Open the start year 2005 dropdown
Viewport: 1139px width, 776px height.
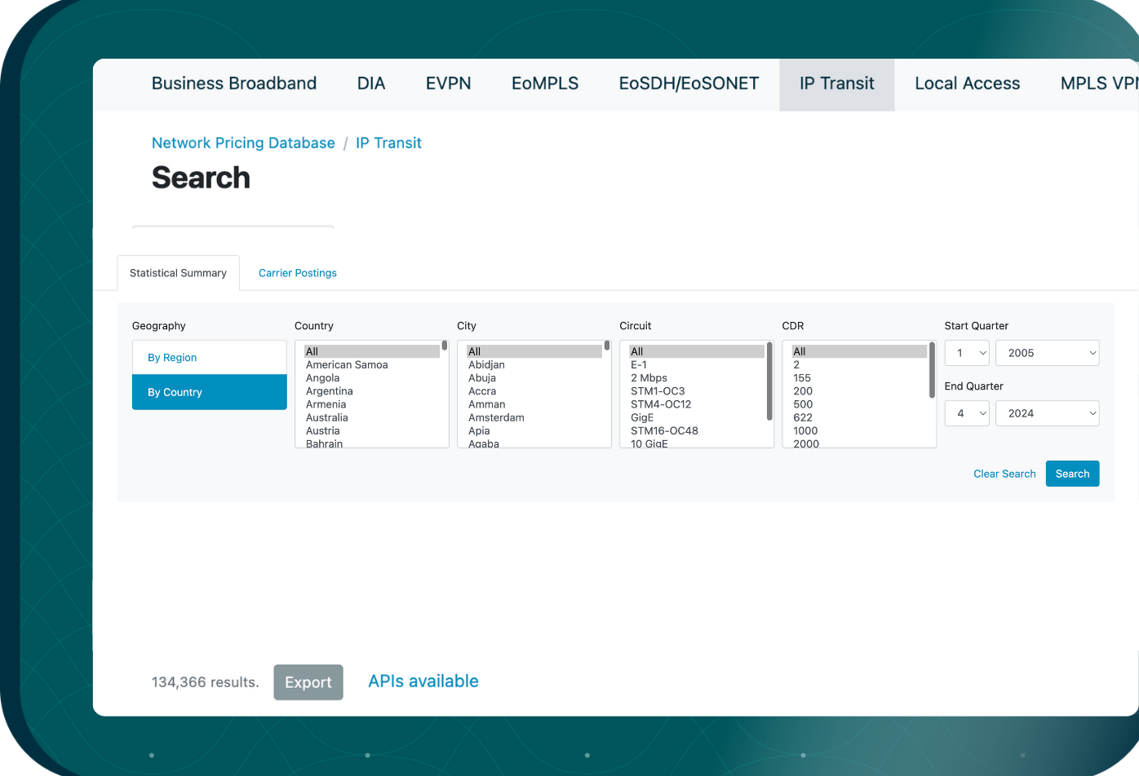click(1047, 352)
